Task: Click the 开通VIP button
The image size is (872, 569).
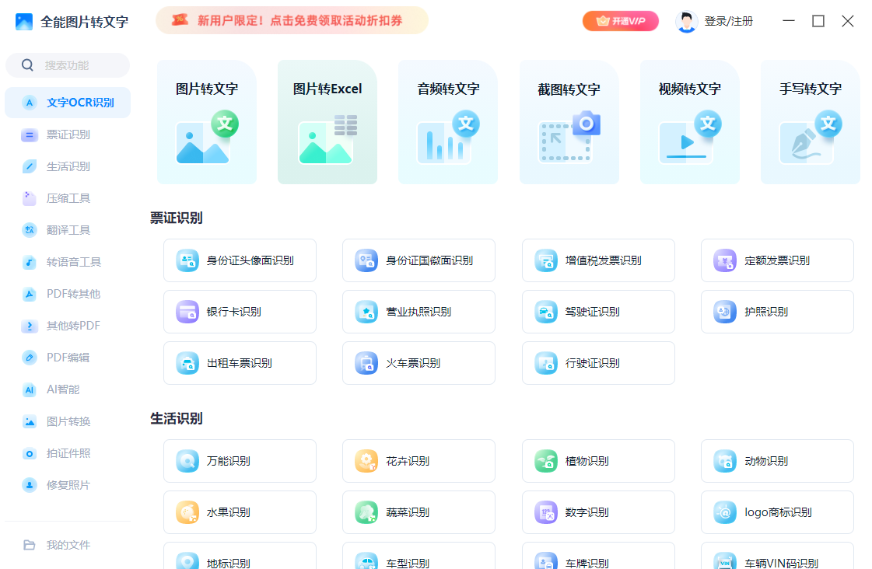Action: [x=621, y=21]
